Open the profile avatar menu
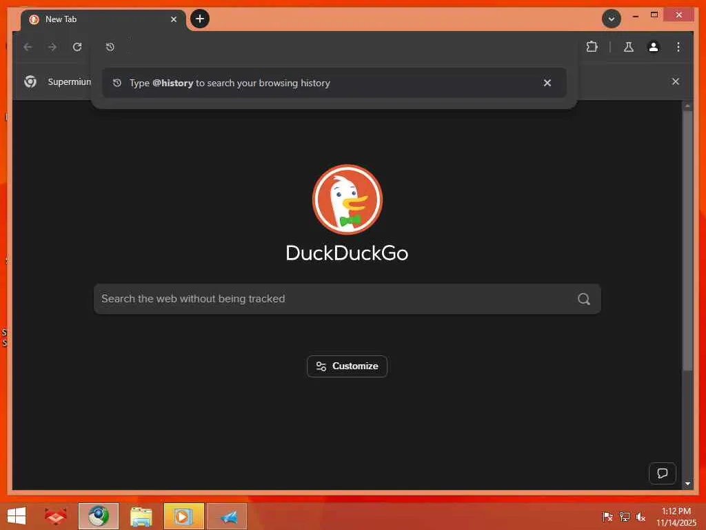The image size is (706, 530). click(x=654, y=47)
